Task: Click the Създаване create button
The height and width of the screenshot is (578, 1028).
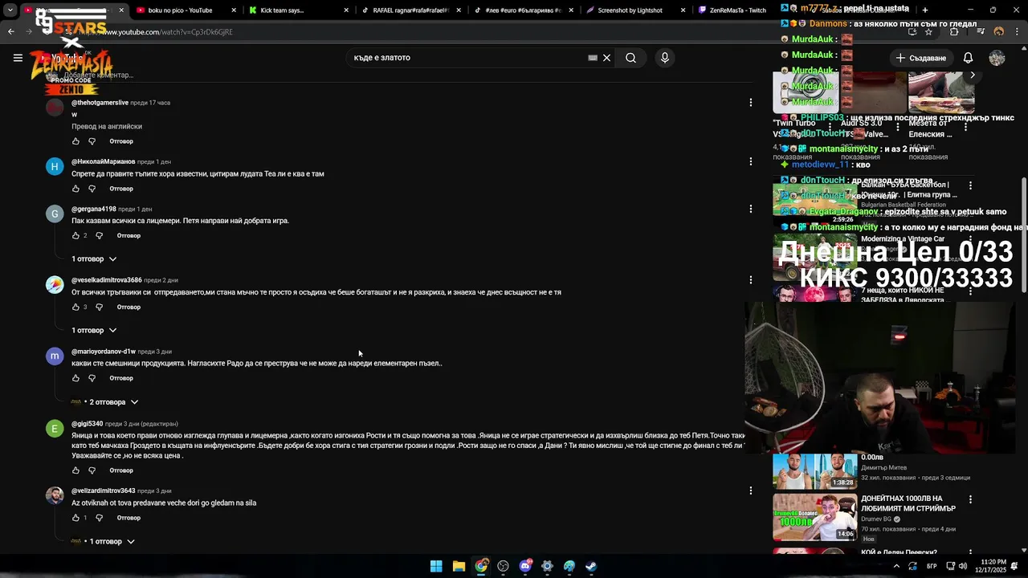Action: tap(921, 58)
